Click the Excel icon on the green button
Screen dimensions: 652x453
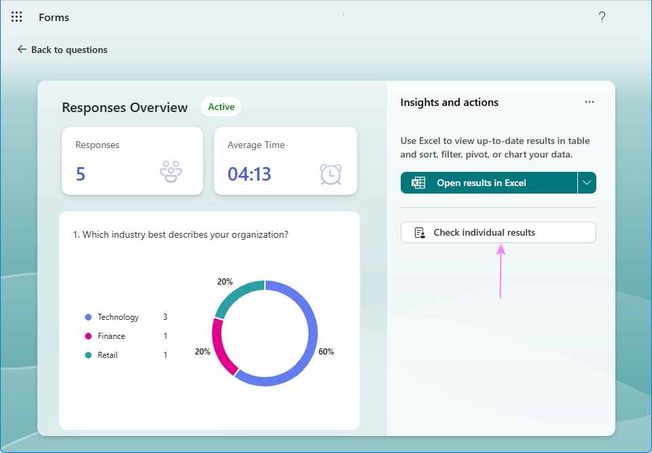(418, 183)
